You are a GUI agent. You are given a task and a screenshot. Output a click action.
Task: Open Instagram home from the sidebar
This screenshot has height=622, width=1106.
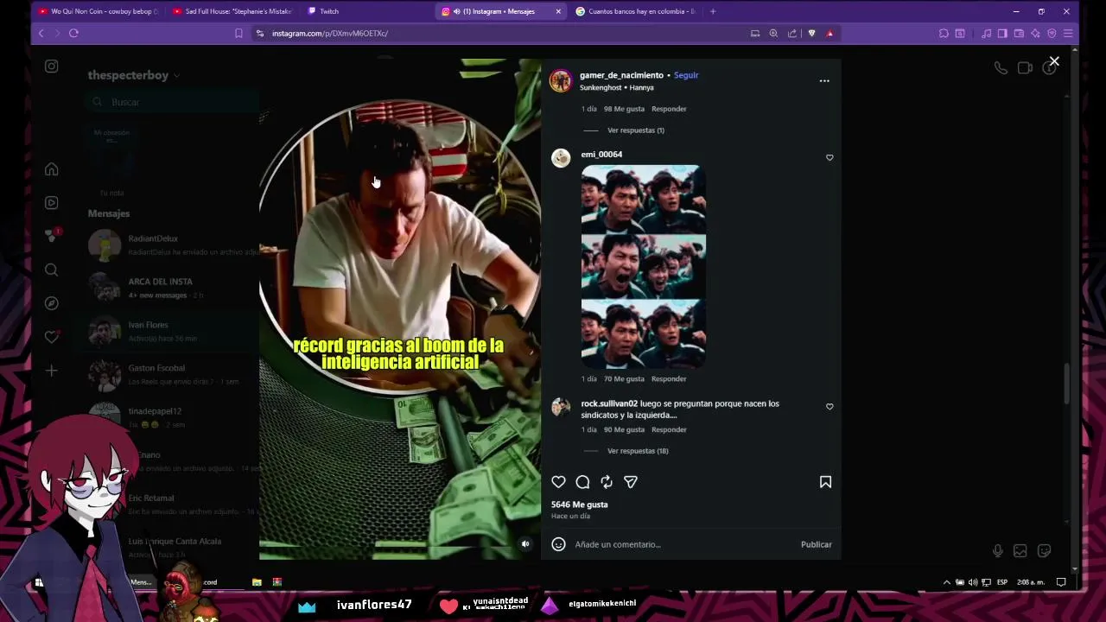[52, 169]
